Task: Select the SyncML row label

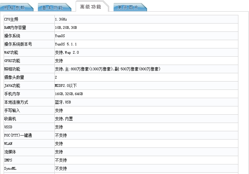Action: pos(10,169)
